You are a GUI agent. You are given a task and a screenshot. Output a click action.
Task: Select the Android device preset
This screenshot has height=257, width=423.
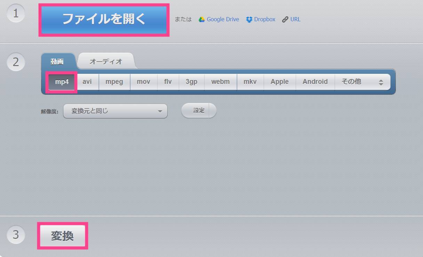315,82
